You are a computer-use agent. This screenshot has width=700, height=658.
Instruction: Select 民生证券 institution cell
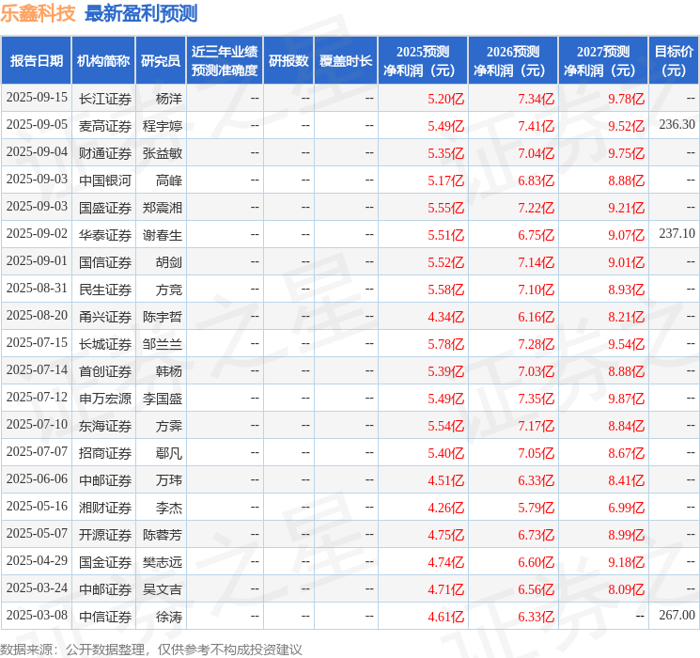click(x=105, y=290)
